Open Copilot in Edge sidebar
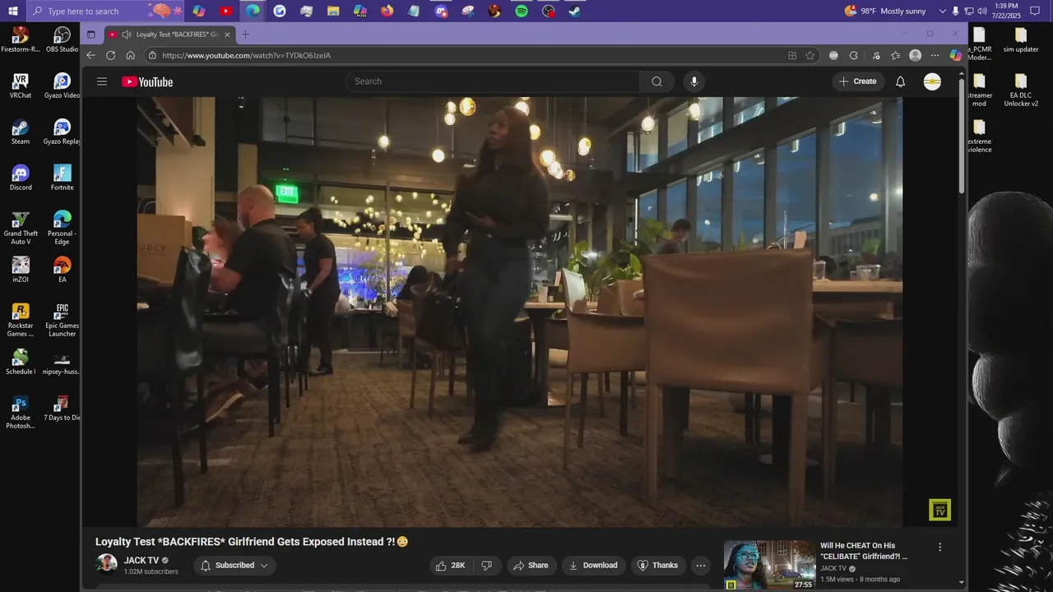Screen dimensions: 1053x592 click(955, 55)
